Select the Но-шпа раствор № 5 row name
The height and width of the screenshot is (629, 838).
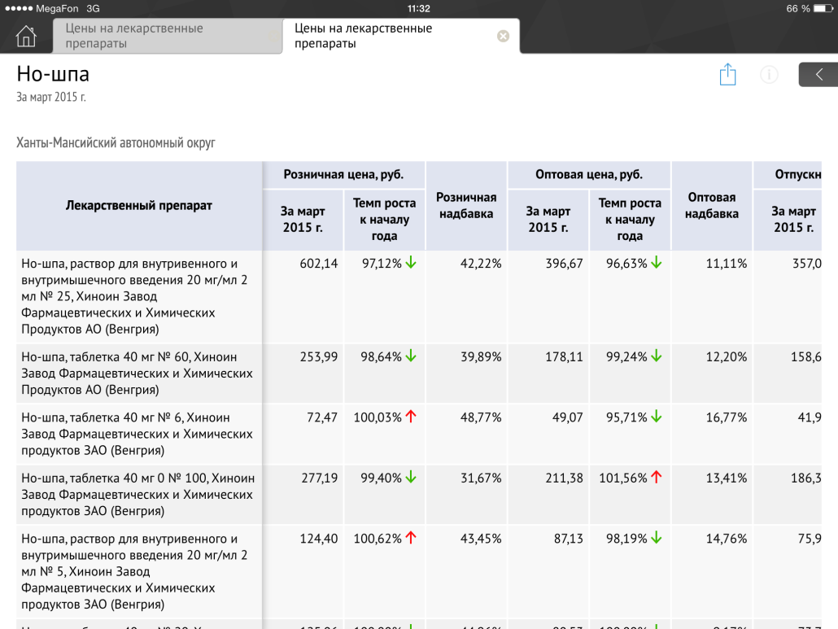[x=139, y=571]
